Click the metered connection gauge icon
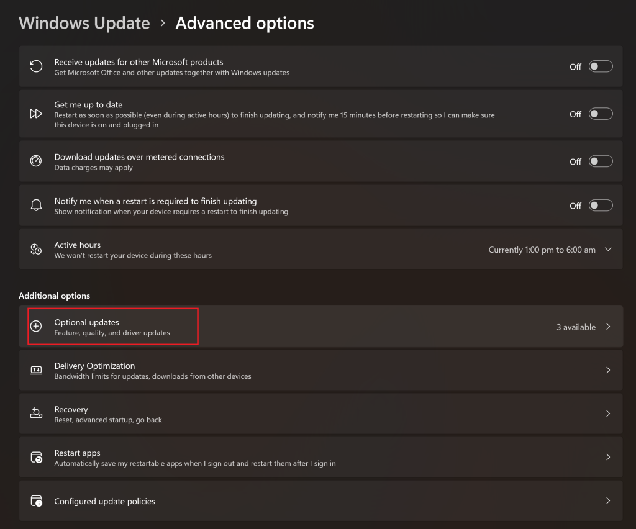636x529 pixels. pos(36,160)
